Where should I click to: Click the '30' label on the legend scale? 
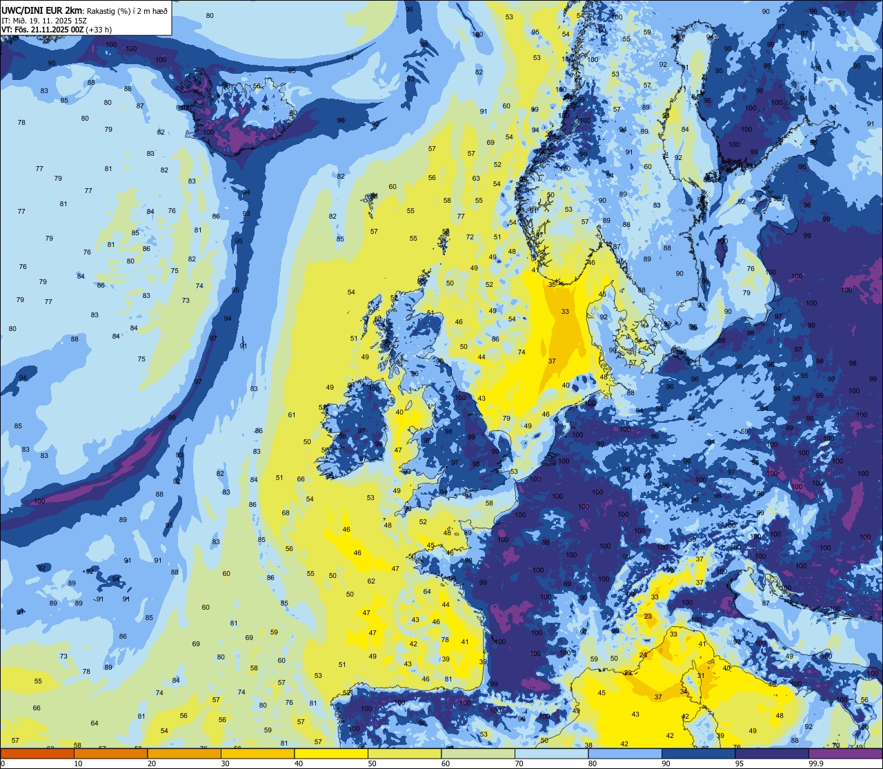(x=225, y=763)
